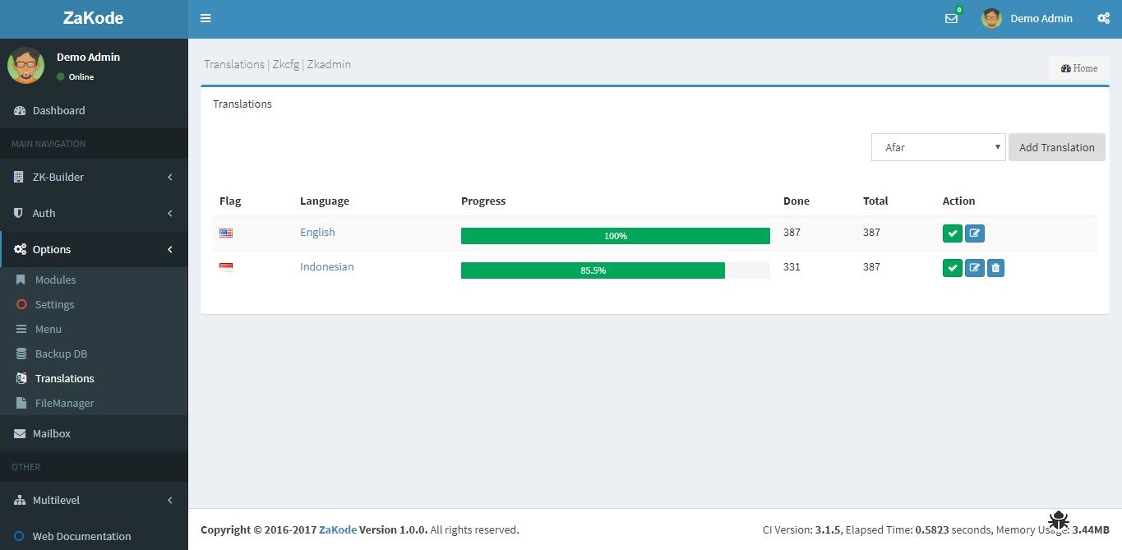Expand the Multilevel menu chevron
This screenshot has height=550, width=1122.
(169, 500)
